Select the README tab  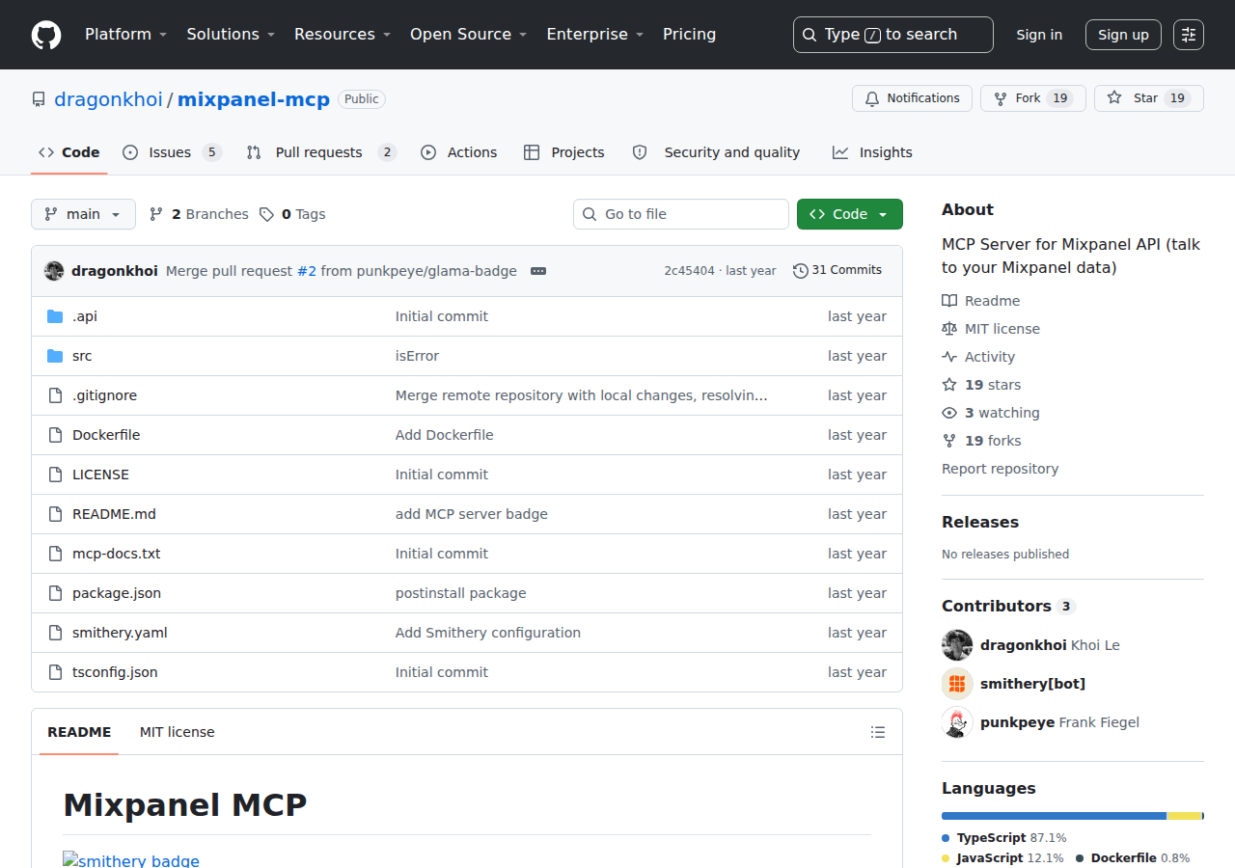[79, 732]
